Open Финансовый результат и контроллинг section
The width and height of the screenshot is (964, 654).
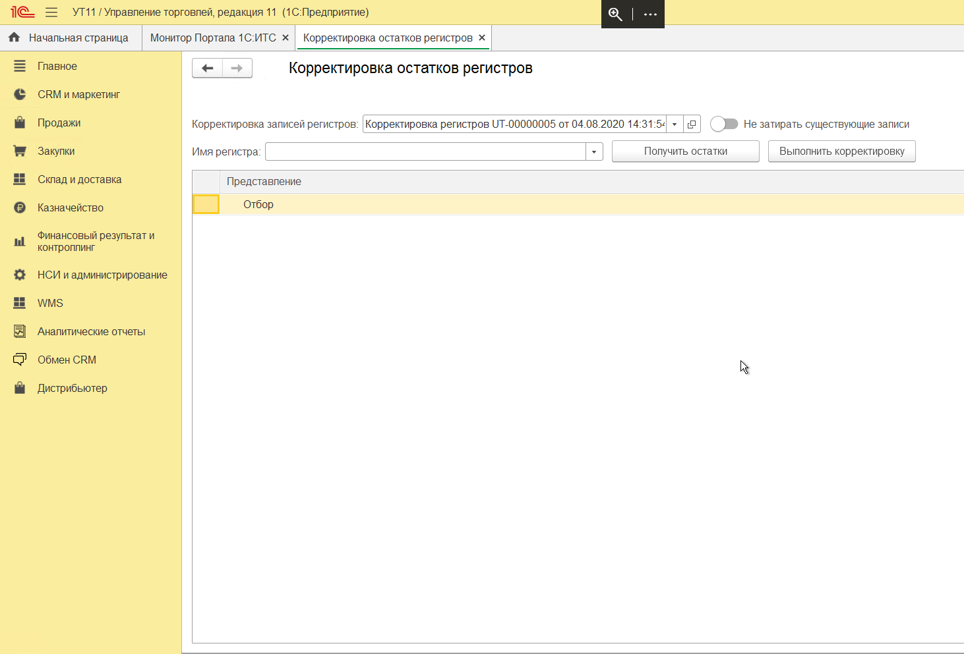click(x=96, y=241)
